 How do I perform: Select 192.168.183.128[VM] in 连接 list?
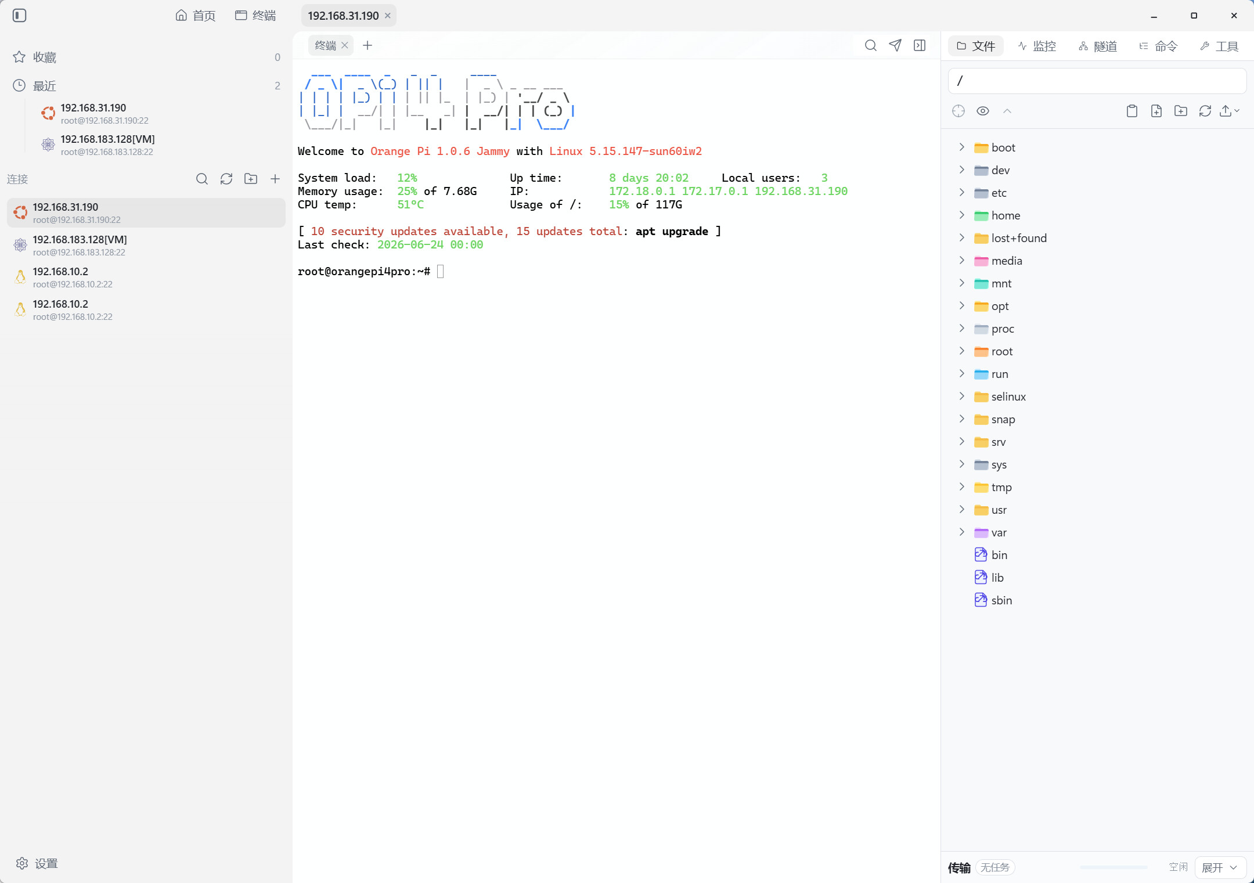[x=146, y=245]
